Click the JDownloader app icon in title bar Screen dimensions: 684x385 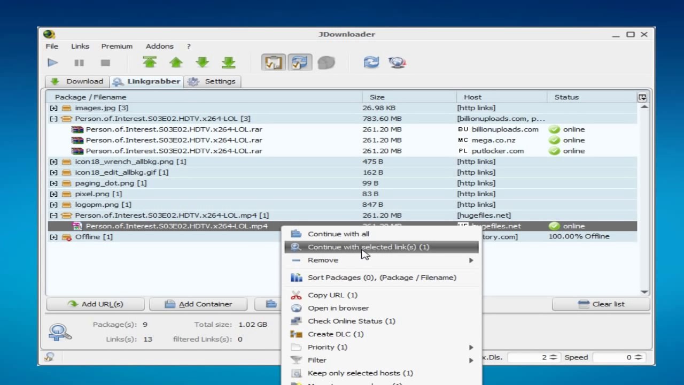pyautogui.click(x=49, y=34)
